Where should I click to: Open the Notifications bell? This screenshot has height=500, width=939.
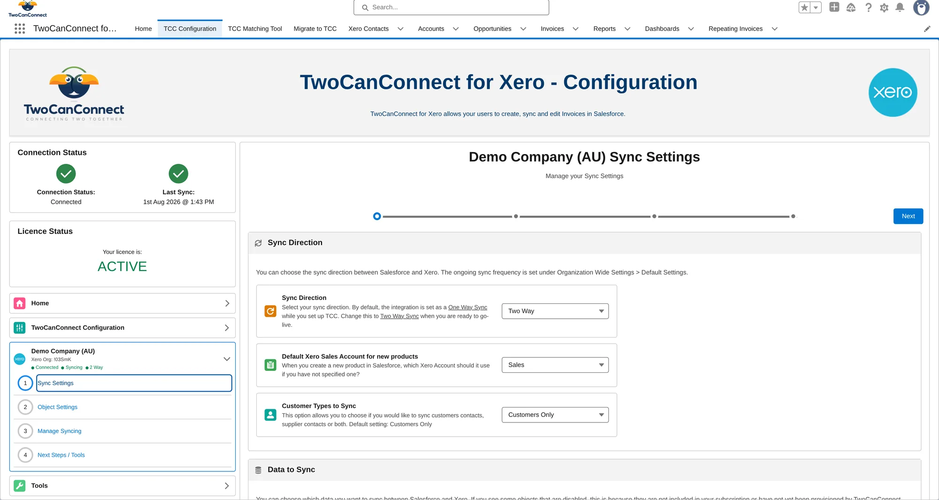(x=900, y=8)
